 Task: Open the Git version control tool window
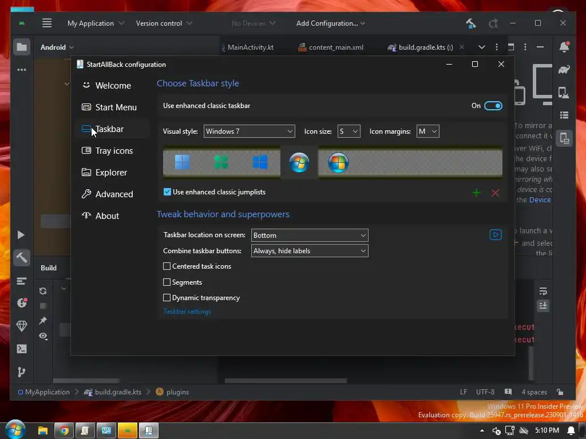click(21, 372)
